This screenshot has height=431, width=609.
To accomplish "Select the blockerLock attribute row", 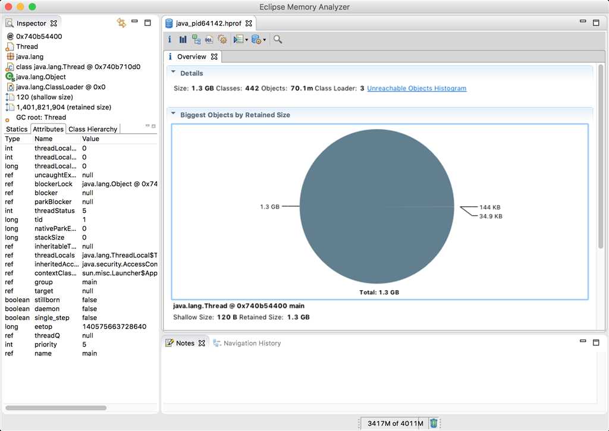I will pyautogui.click(x=80, y=184).
